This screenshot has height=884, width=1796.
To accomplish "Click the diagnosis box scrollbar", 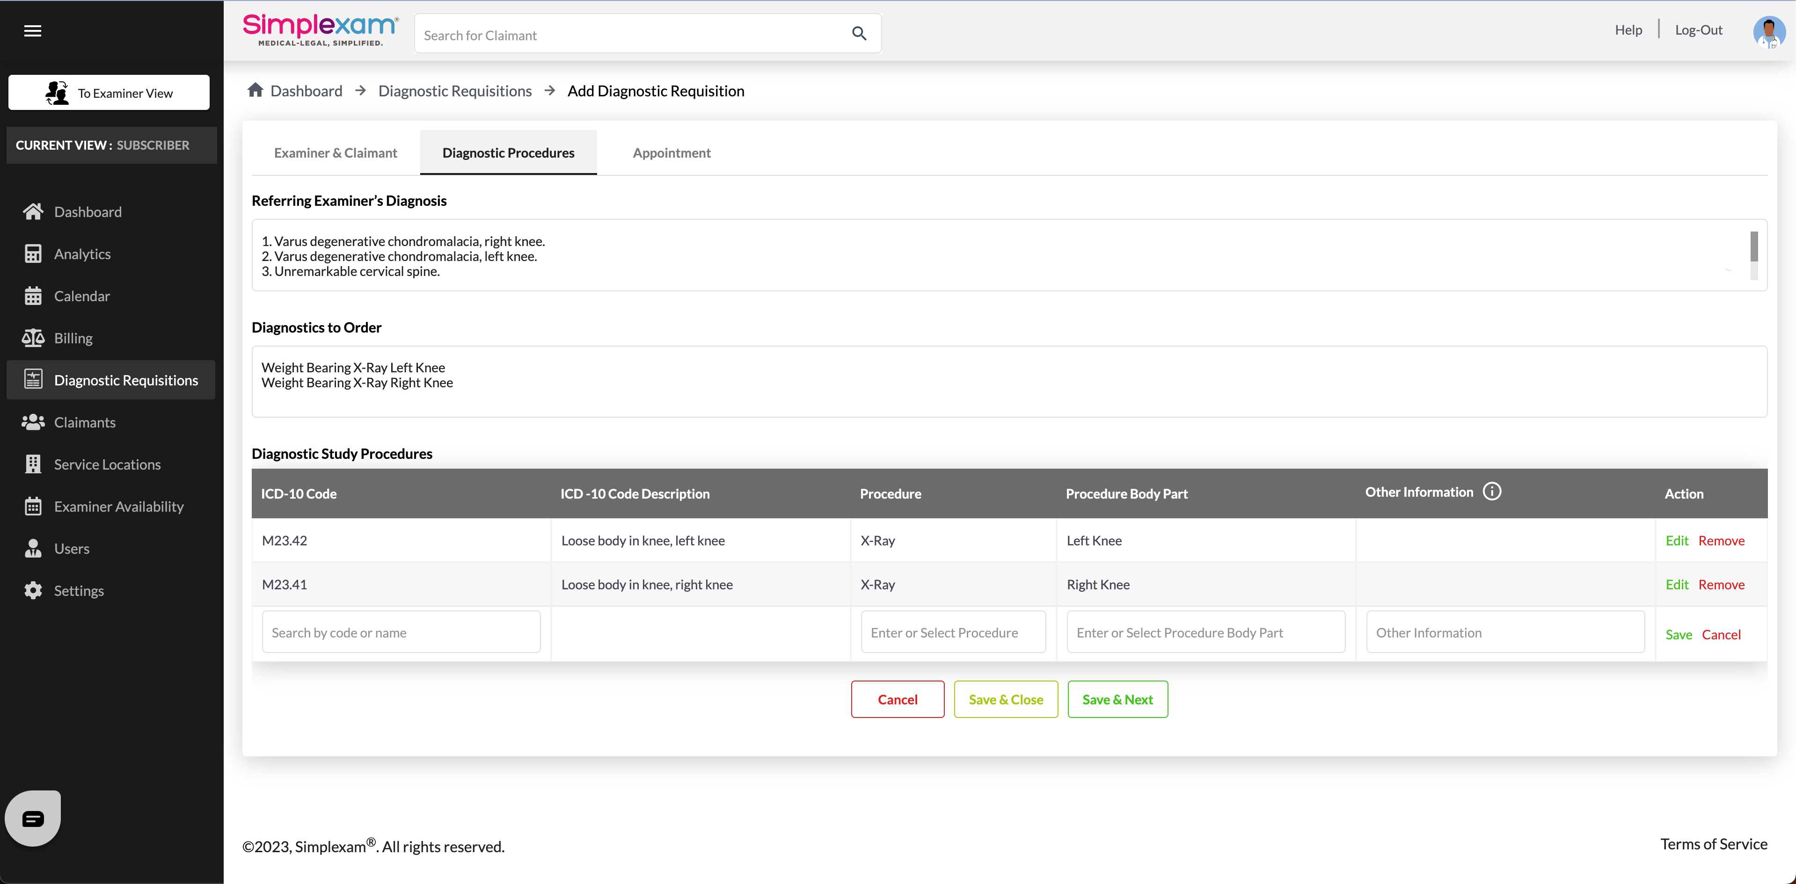I will click(1753, 247).
